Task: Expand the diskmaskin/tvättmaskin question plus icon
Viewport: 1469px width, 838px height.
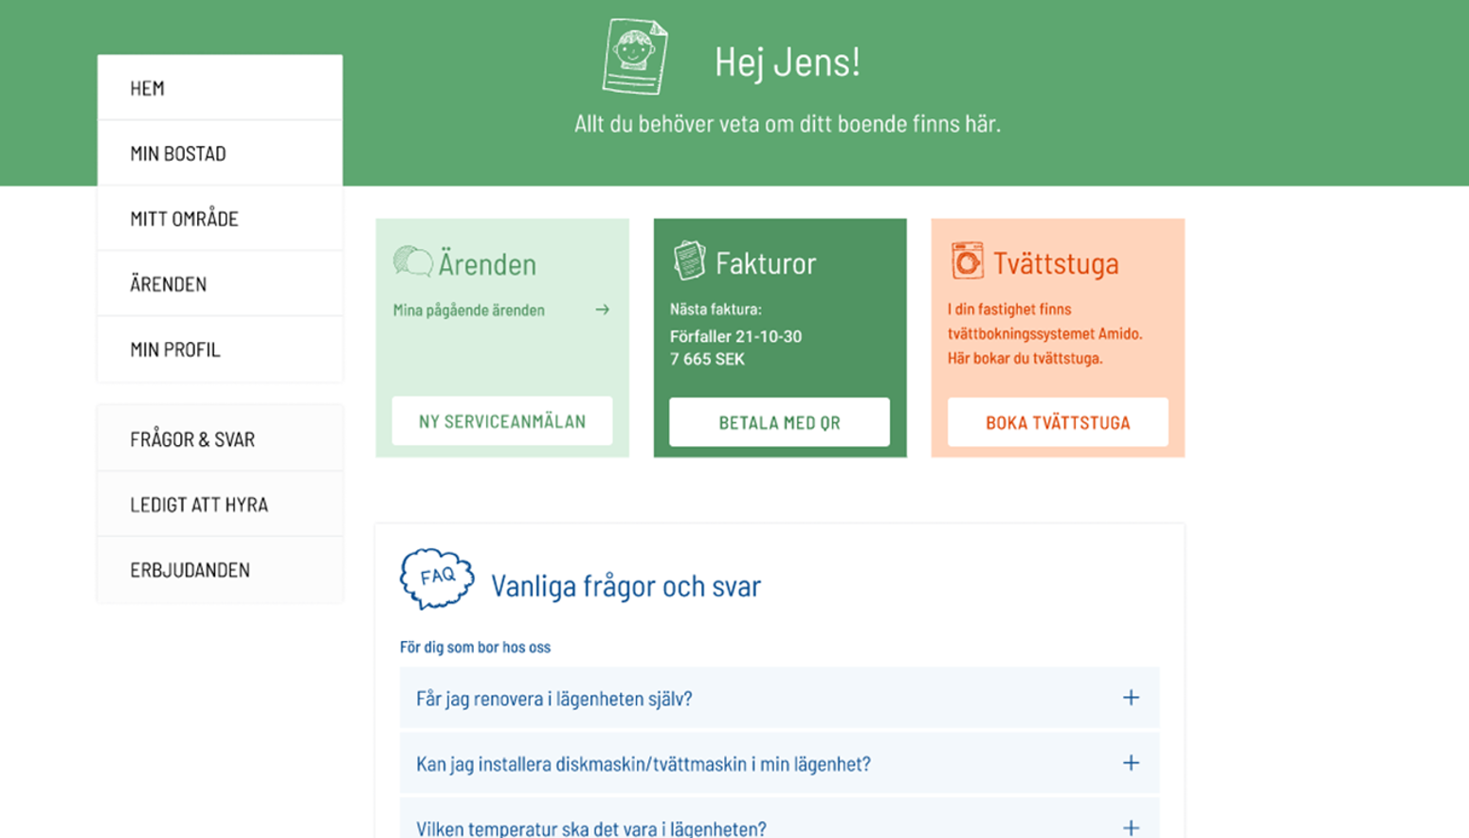Action: [1131, 763]
